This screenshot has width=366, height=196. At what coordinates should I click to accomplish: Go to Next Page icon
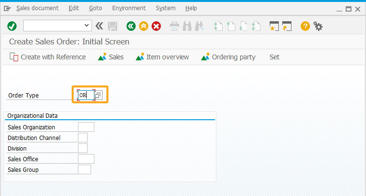(243, 26)
